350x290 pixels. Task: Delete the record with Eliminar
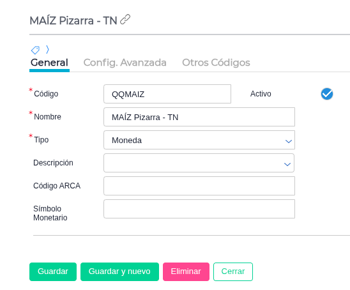tap(186, 271)
